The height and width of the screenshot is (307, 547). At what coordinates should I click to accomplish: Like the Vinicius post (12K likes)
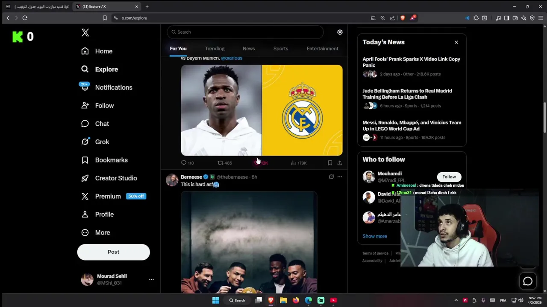coord(261,163)
